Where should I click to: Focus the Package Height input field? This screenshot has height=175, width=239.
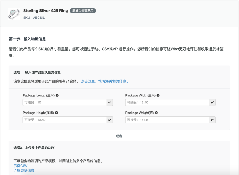pyautogui.click(x=65, y=120)
